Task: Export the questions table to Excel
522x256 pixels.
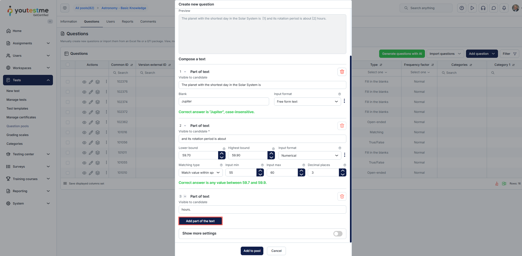Action: [x=504, y=184]
